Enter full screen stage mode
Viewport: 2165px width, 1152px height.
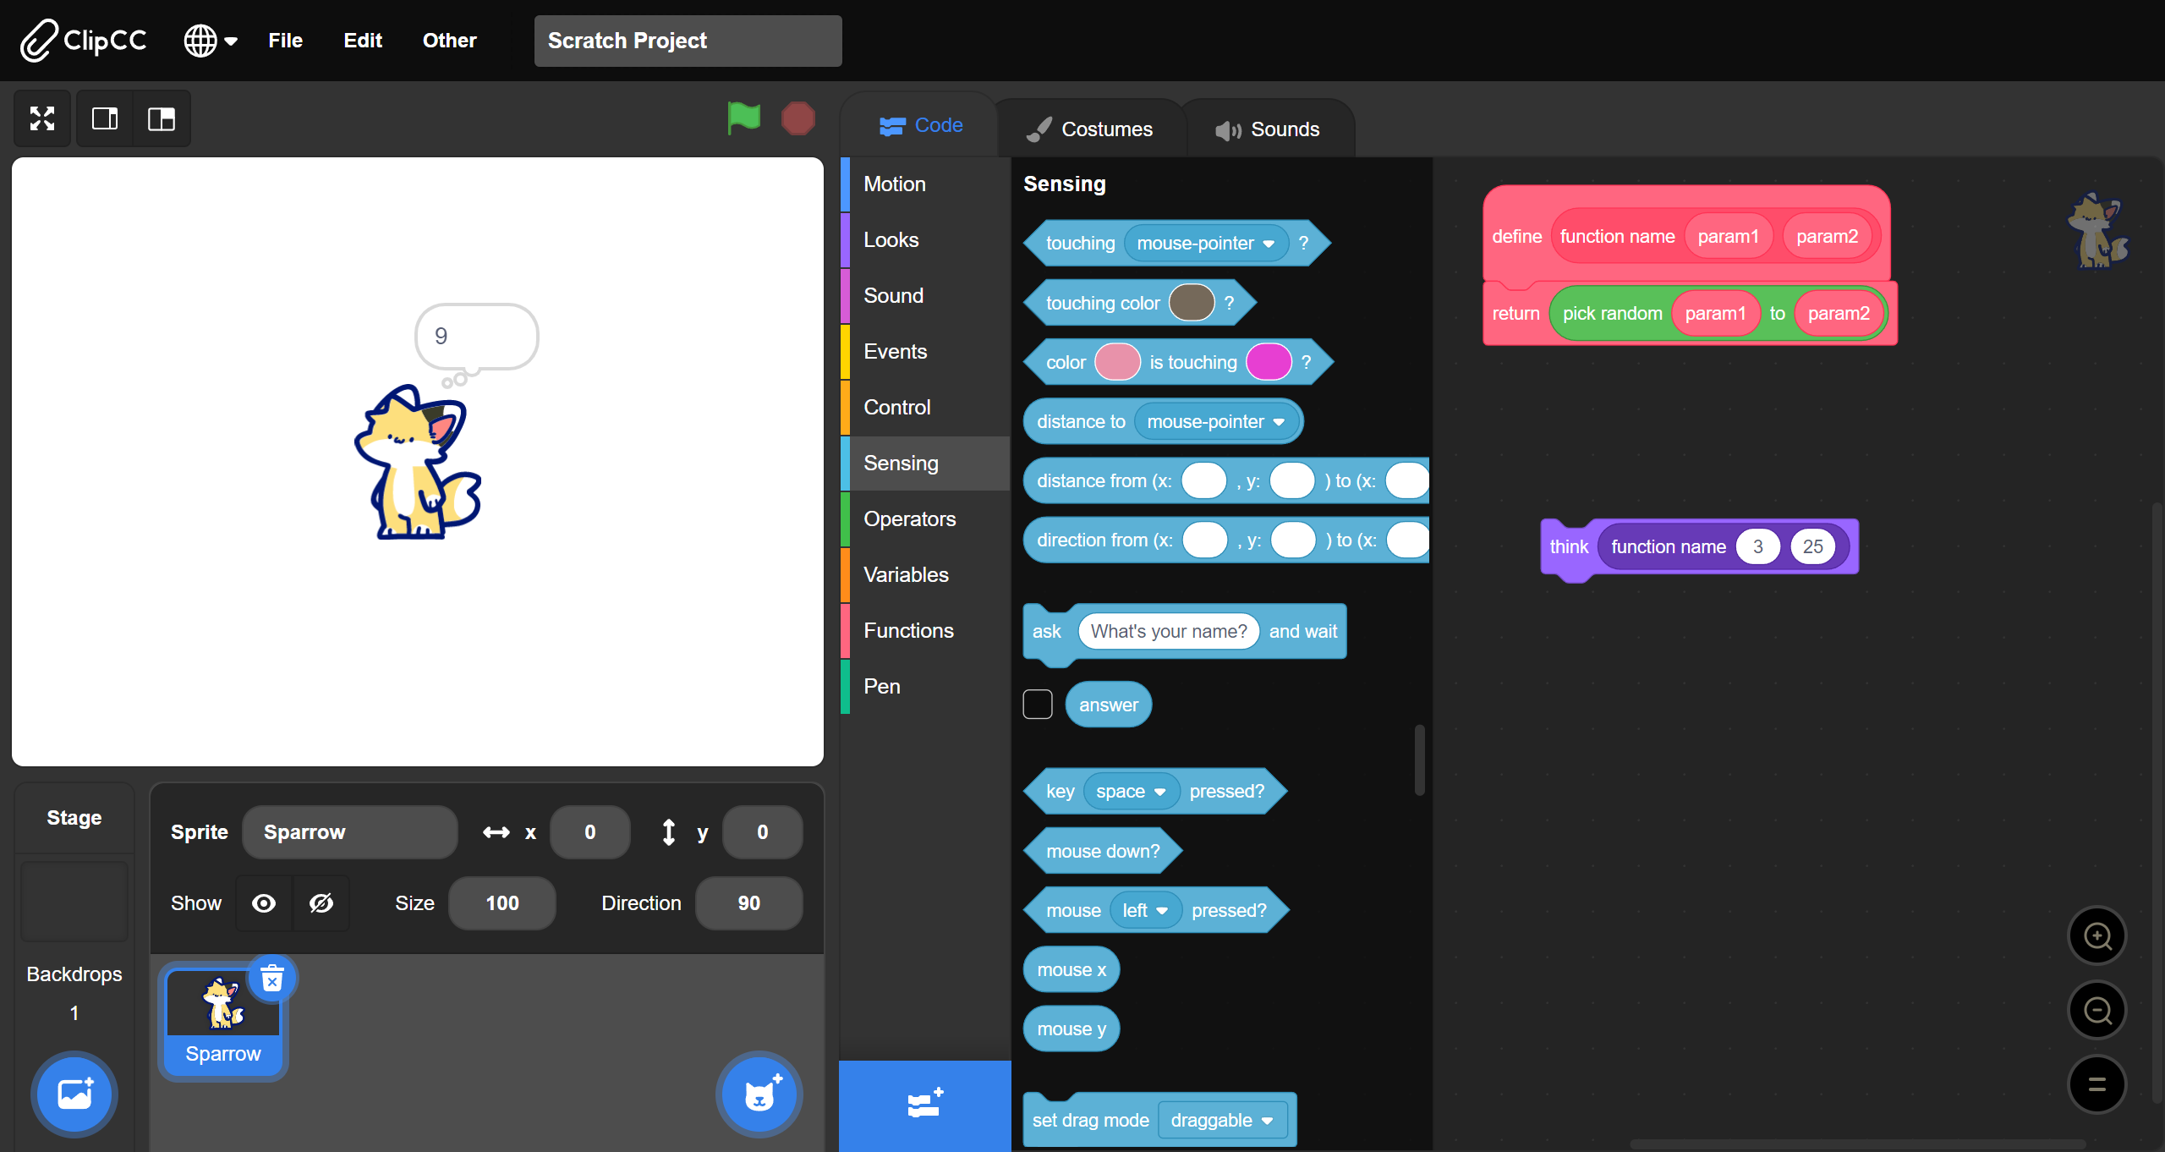click(x=42, y=118)
